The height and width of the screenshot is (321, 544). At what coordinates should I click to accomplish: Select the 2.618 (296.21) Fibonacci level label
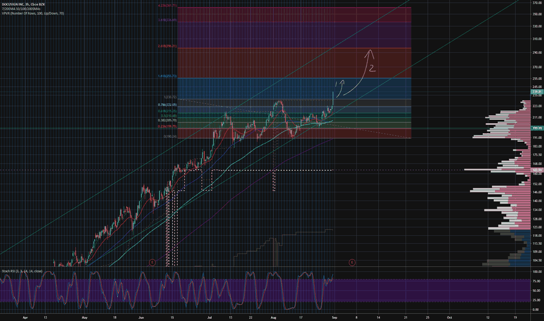point(167,46)
